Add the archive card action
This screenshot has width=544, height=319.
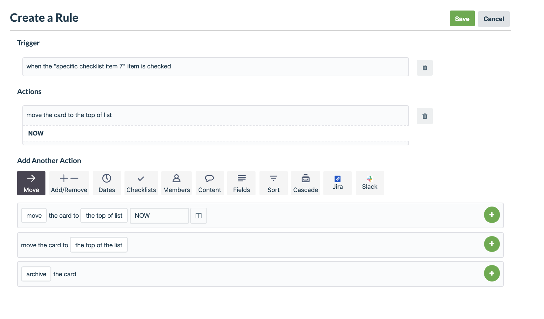pyautogui.click(x=492, y=273)
